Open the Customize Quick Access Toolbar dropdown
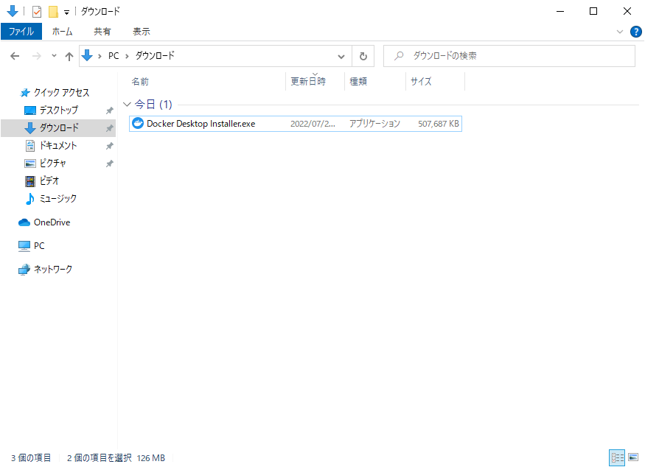Image resolution: width=645 pixels, height=467 pixels. coord(66,13)
